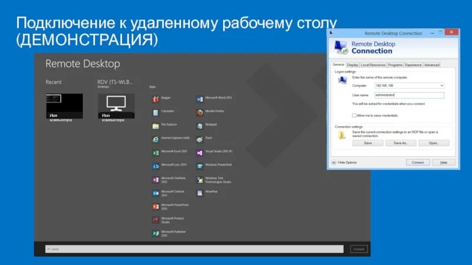Launch Microsoft Excel app icon
This screenshot has height=265, width=472.
(x=156, y=153)
